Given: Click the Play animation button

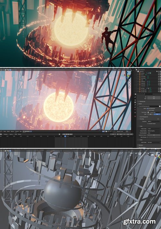Looking at the screenshot, I should [68, 134].
